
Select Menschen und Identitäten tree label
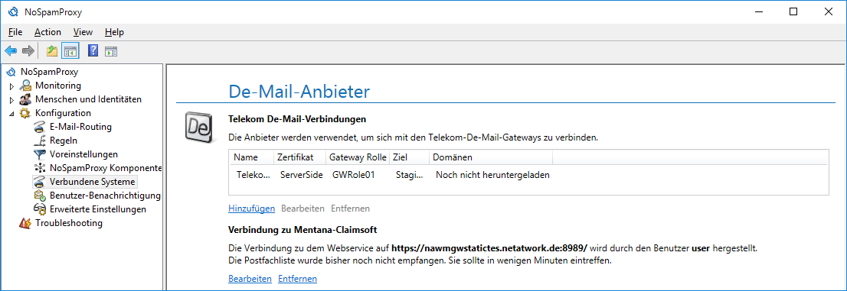89,99
